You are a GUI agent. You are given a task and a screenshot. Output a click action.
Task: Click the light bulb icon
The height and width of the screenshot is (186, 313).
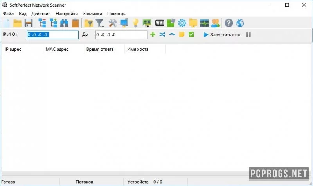pyautogui.click(x=135, y=23)
